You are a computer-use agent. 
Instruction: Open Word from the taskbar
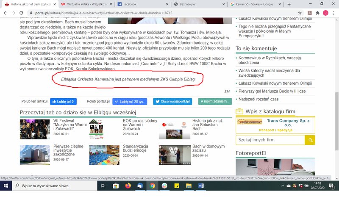201,186
